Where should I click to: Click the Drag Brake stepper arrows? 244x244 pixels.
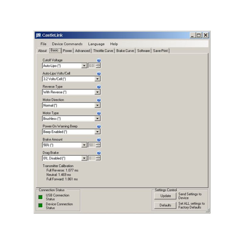[98, 158]
